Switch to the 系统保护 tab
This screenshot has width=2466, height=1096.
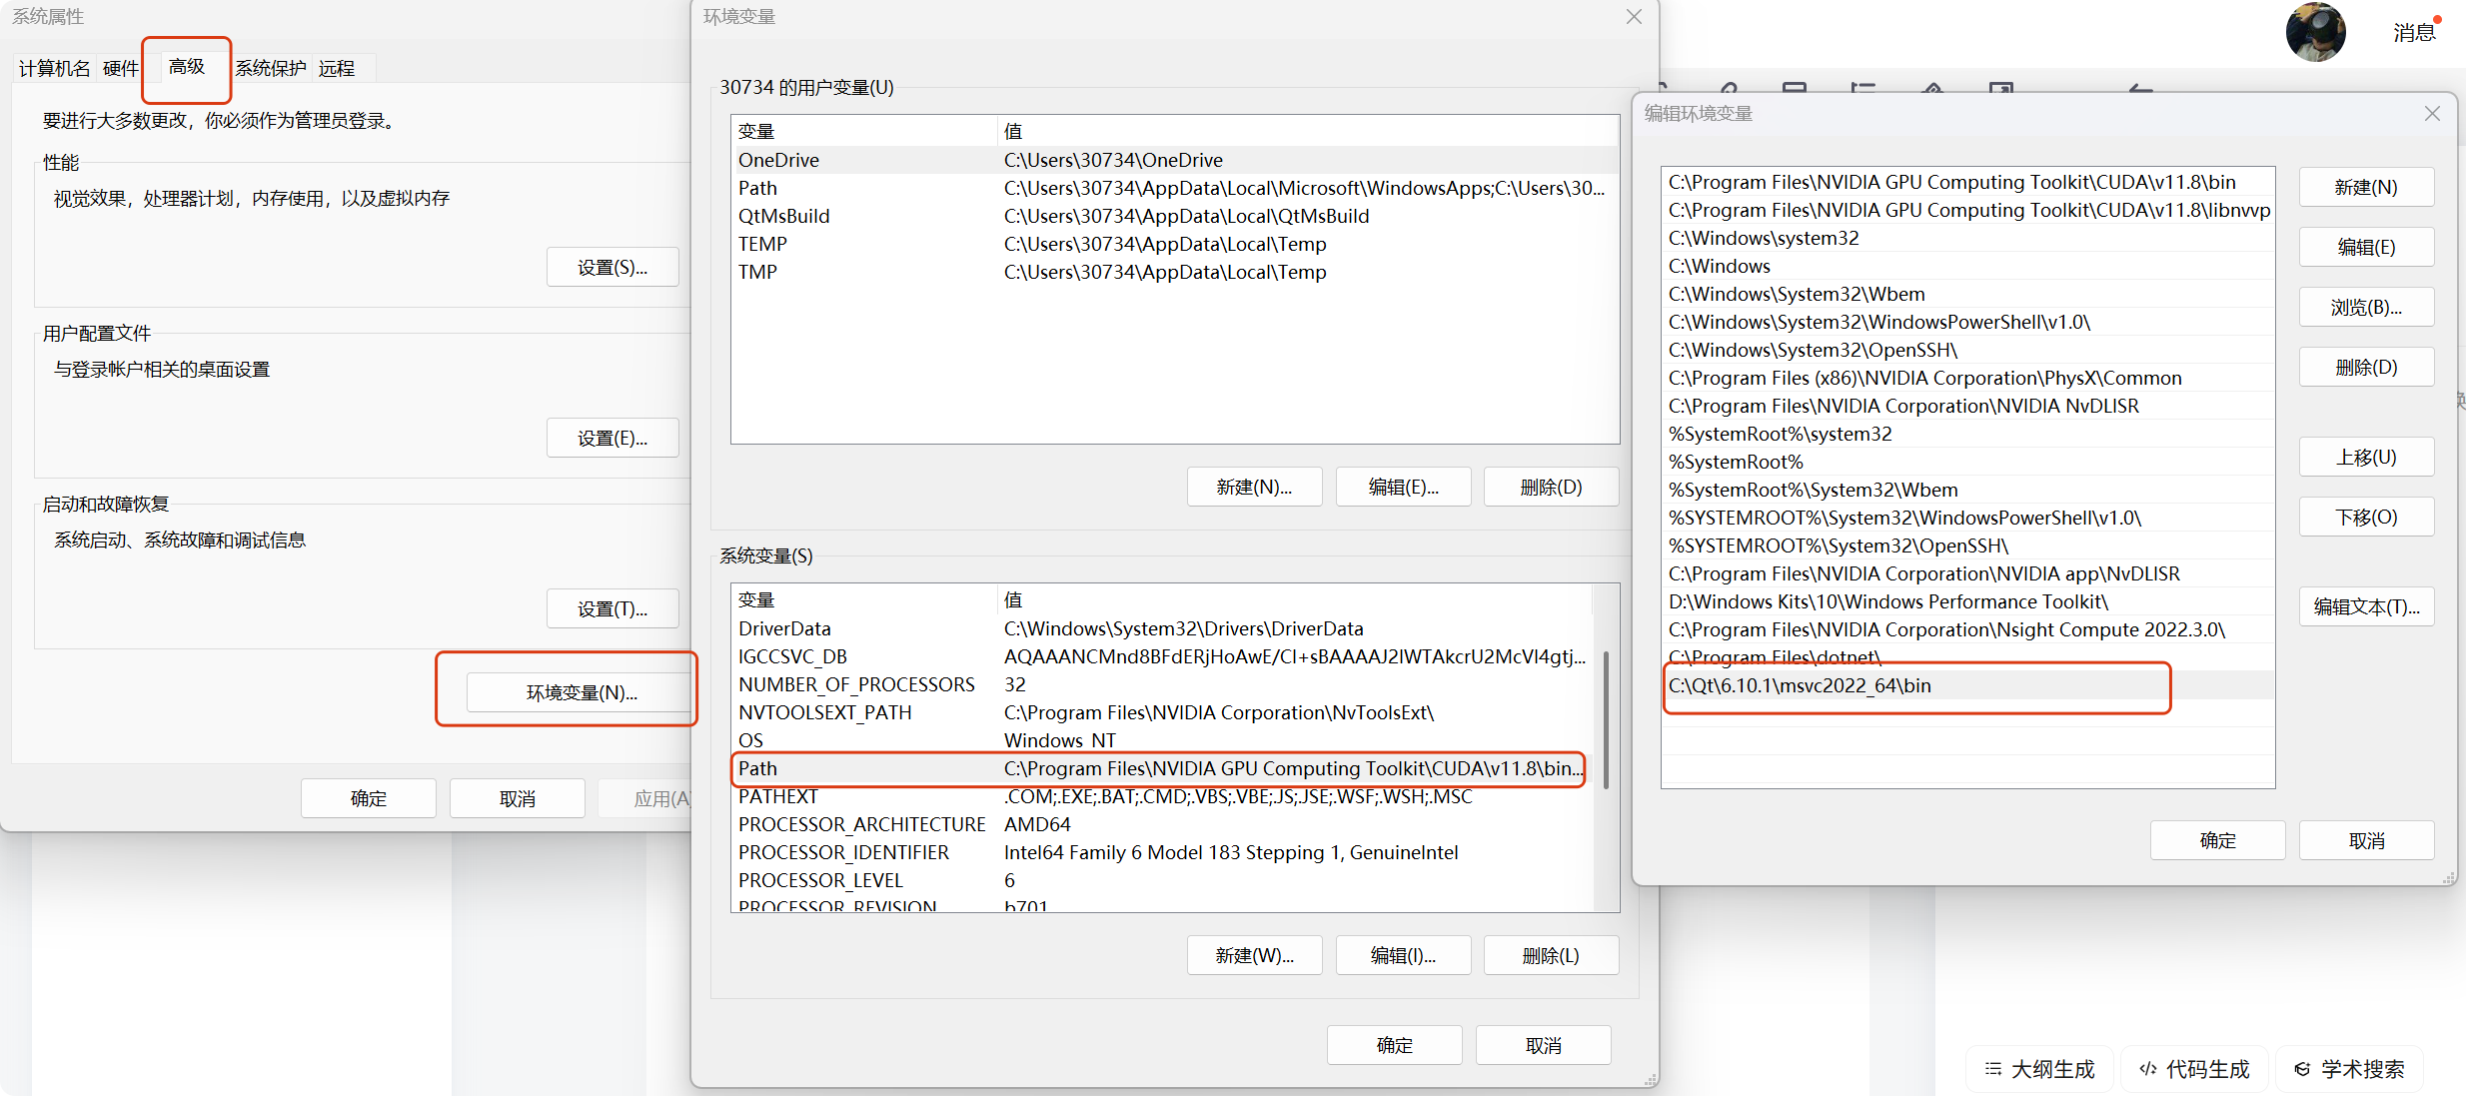click(x=271, y=68)
